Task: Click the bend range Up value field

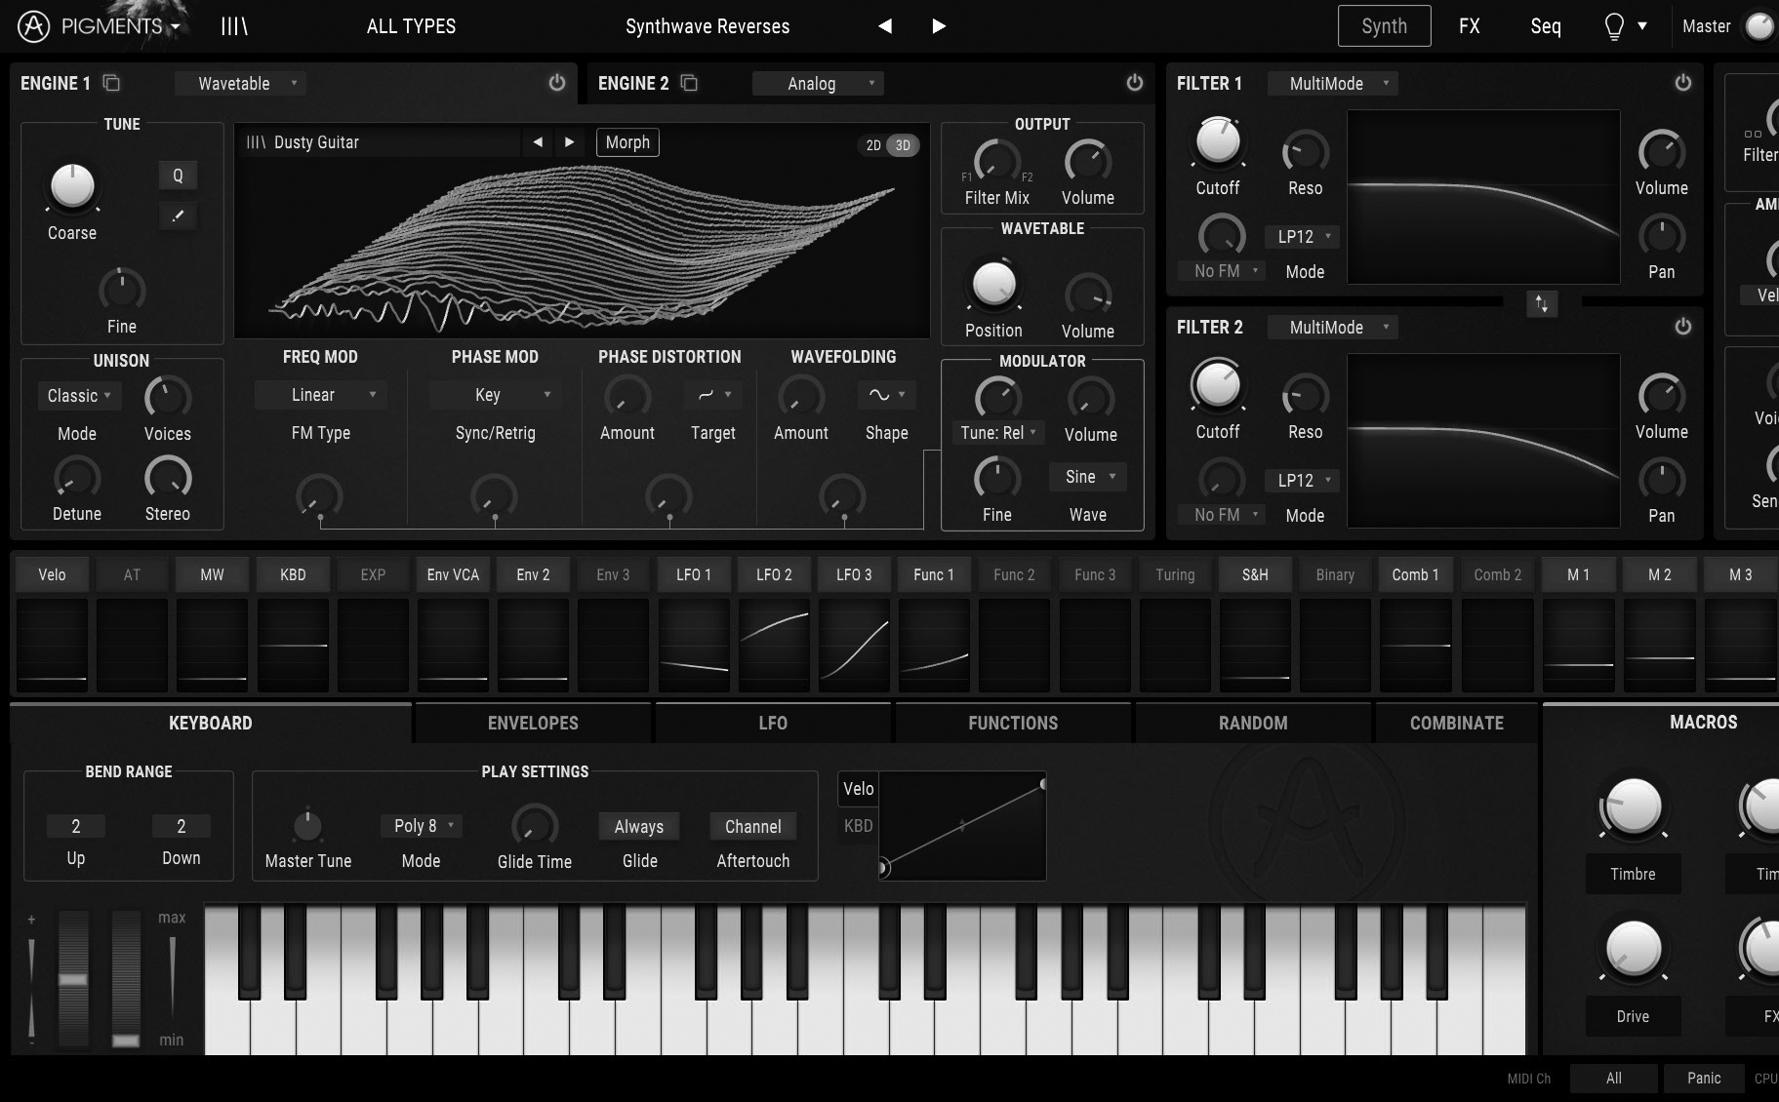Action: tap(76, 826)
